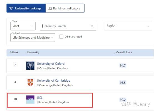The height and width of the screenshot is (111, 154).
Task: Open the UCL university link
Action: pos(39,98)
